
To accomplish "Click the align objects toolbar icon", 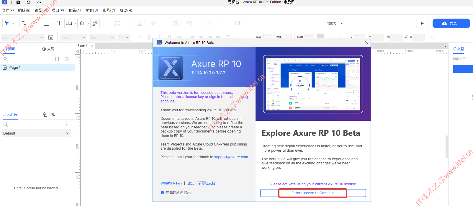I will (x=212, y=23).
